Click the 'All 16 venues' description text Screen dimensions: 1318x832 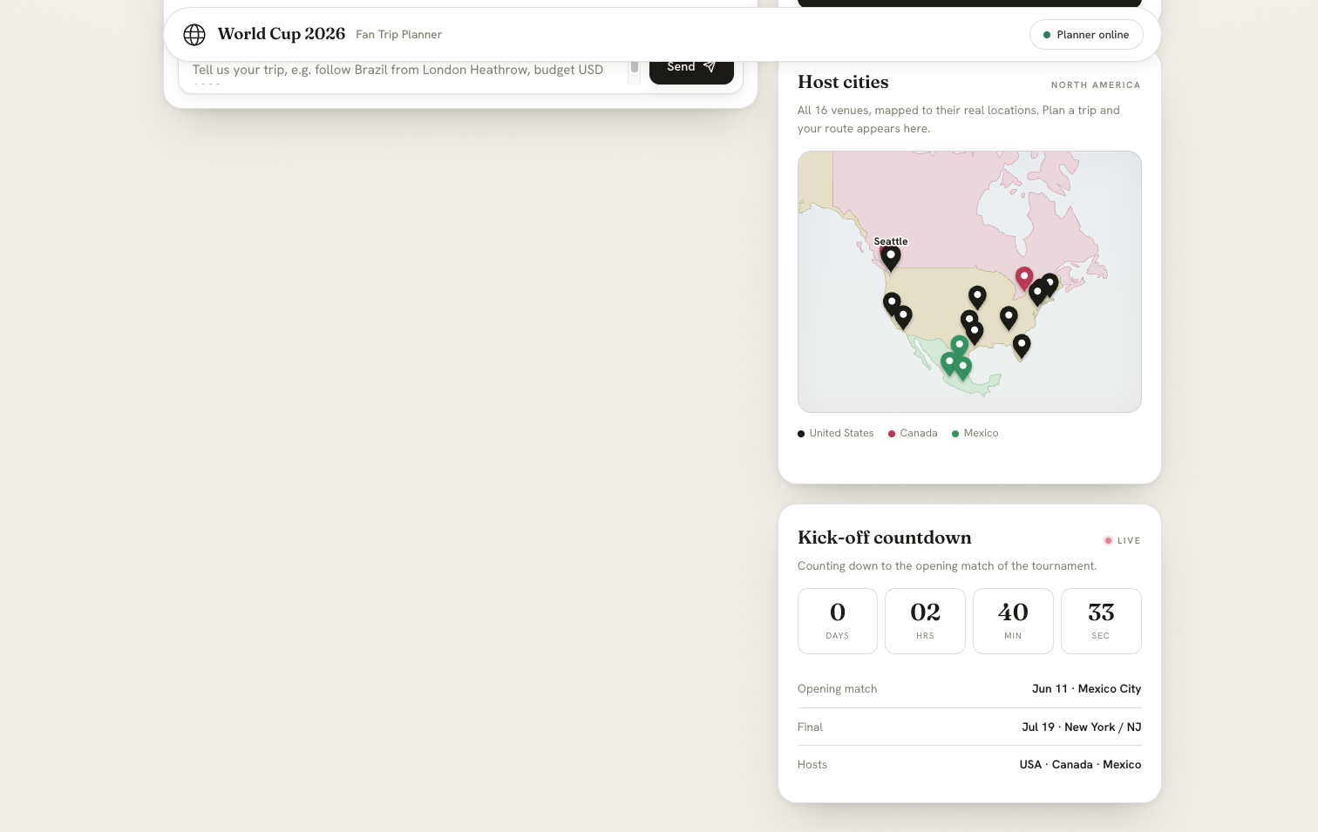point(959,119)
